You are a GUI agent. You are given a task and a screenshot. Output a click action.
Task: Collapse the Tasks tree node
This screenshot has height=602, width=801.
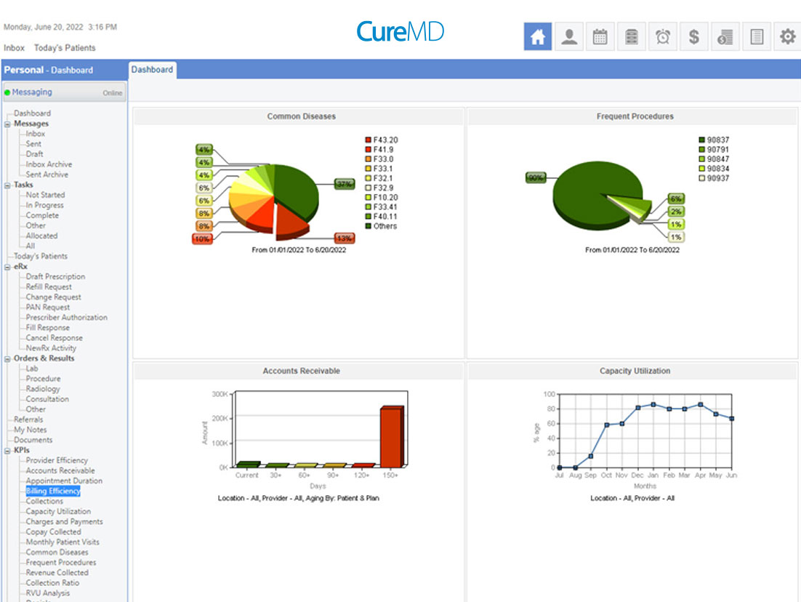click(7, 185)
